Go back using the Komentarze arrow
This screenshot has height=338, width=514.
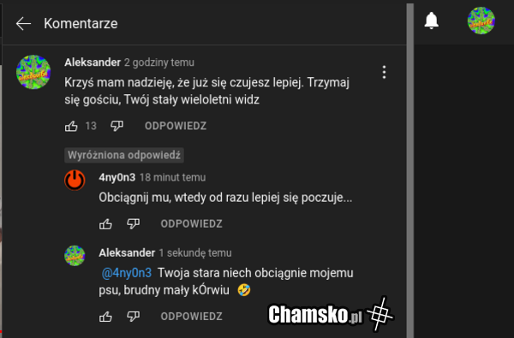tap(24, 24)
